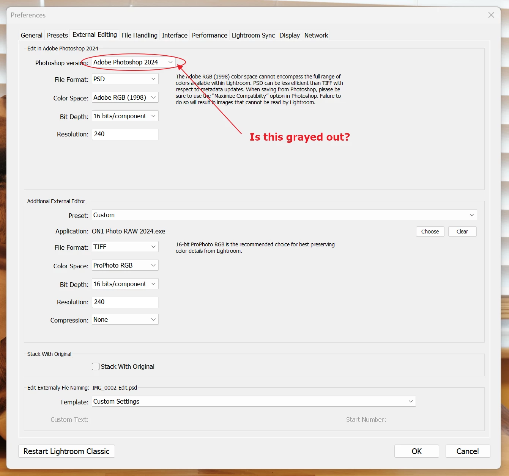Select the External Editing tab
Image resolution: width=509 pixels, height=476 pixels.
coord(95,34)
